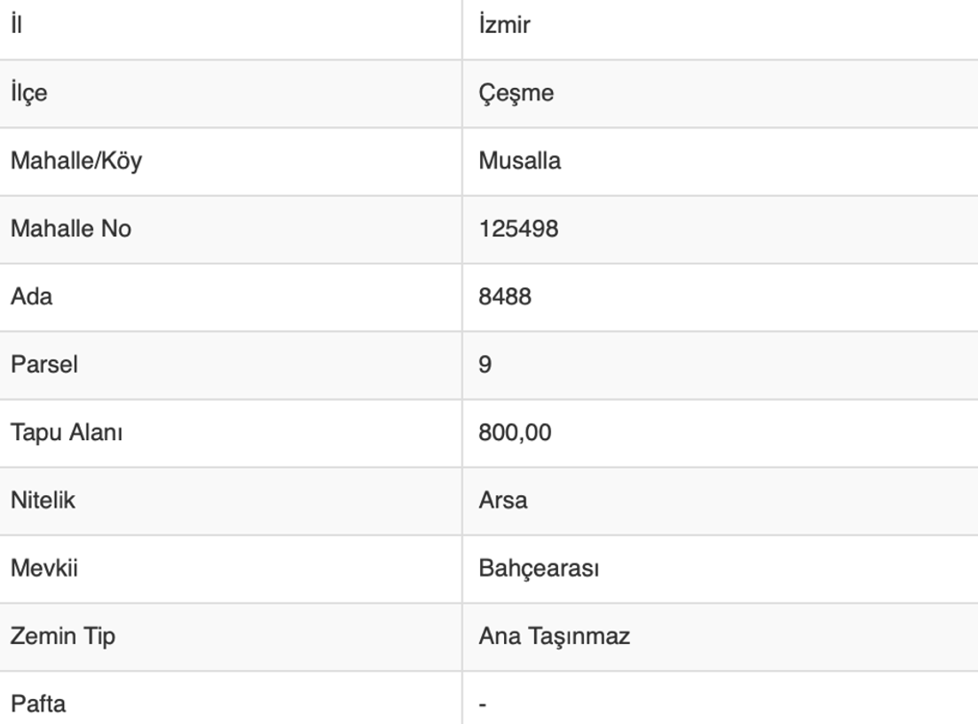
Task: Select the Mahalle No label
Action: tap(70, 229)
